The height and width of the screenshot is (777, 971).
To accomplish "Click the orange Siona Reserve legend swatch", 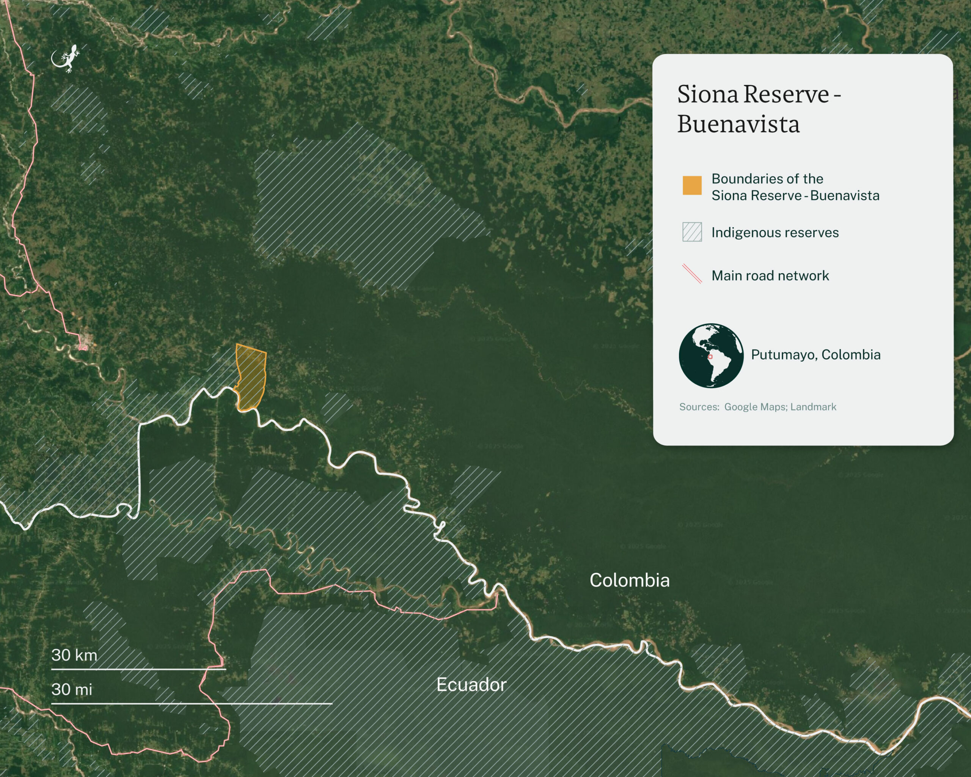I will pyautogui.click(x=692, y=186).
